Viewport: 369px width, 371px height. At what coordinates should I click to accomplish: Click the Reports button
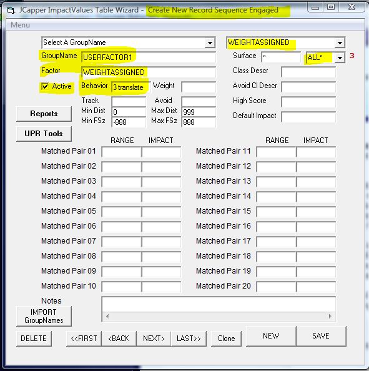[44, 114]
